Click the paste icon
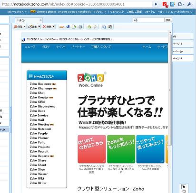 coord(110,27)
